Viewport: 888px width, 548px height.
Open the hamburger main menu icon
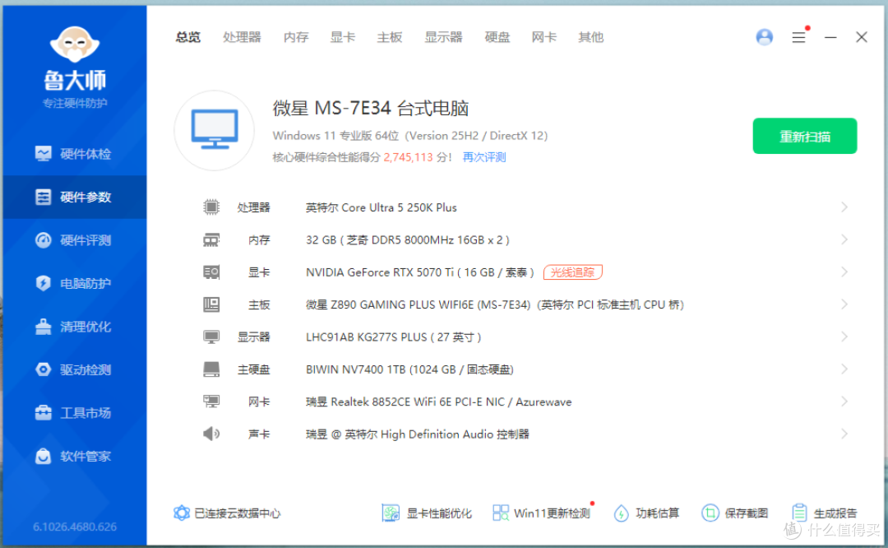coord(798,37)
